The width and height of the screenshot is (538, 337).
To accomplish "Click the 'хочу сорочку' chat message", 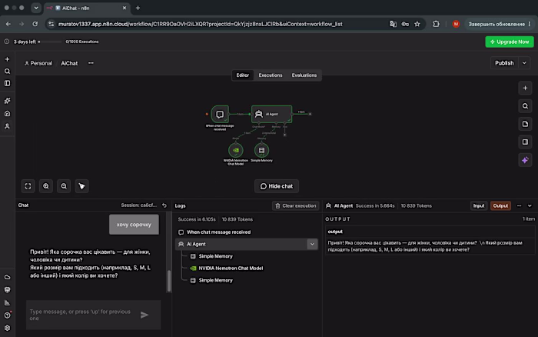I will [x=134, y=225].
